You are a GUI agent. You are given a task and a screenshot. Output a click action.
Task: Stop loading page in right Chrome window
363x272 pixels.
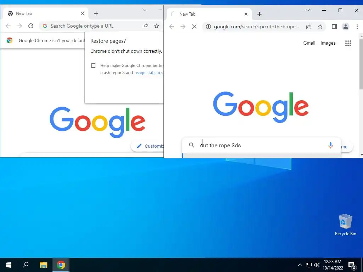click(194, 27)
